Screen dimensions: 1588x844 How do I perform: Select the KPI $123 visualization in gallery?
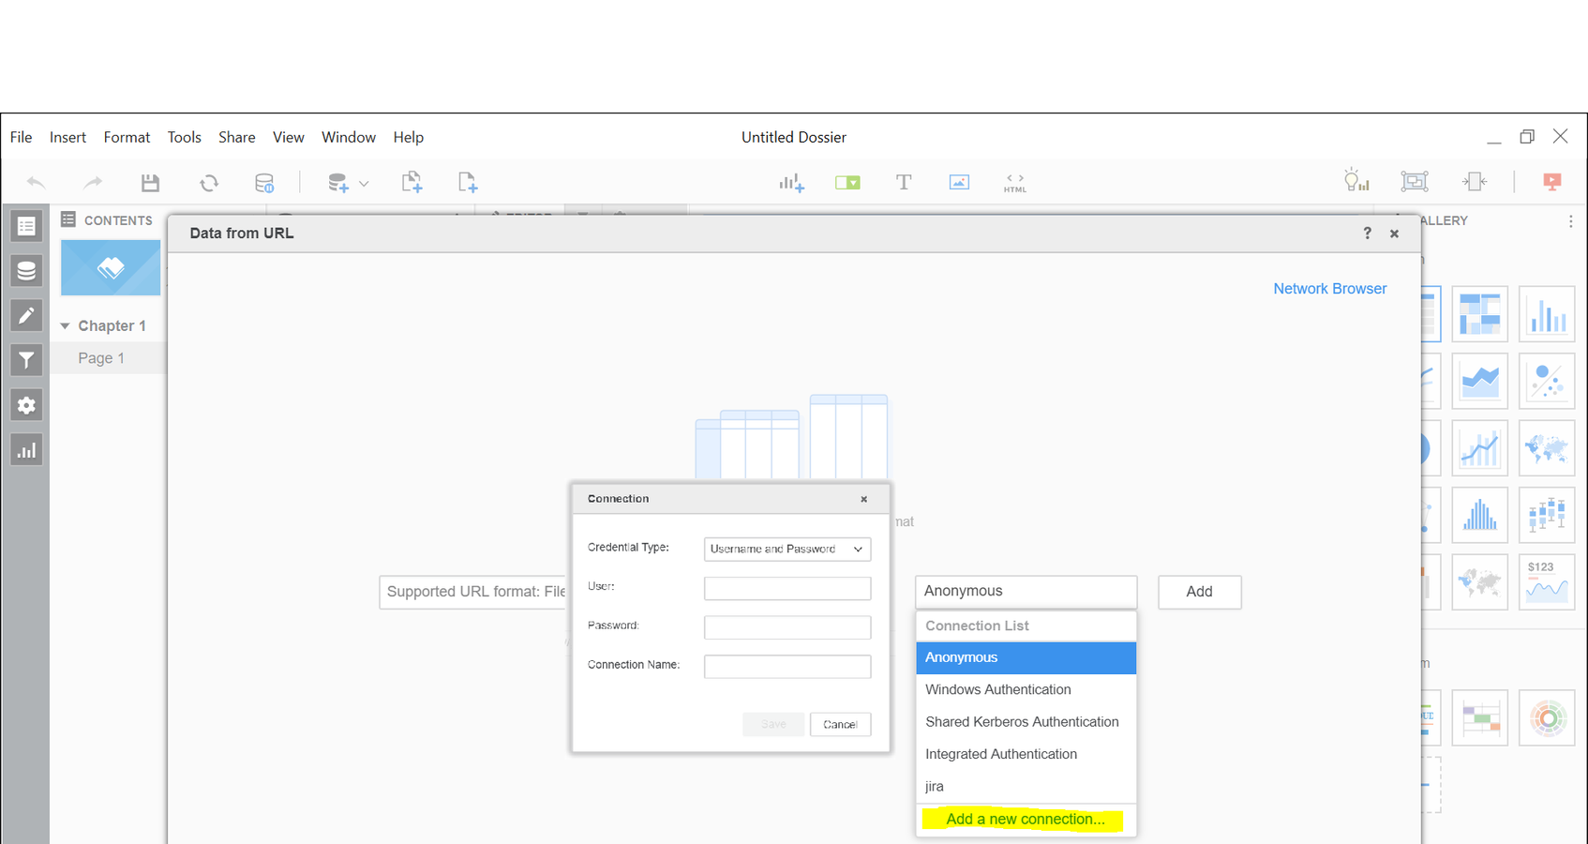pos(1547,582)
